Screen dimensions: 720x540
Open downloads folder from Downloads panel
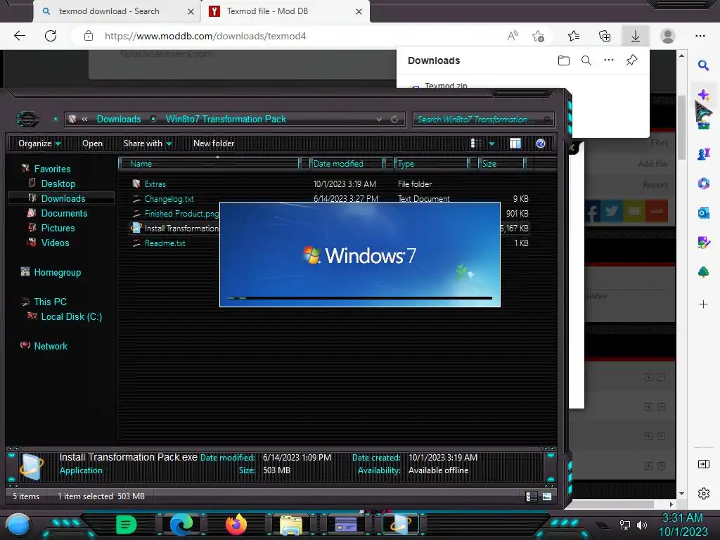point(564,60)
